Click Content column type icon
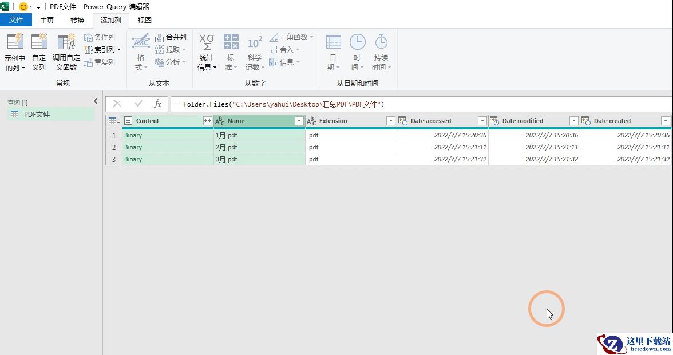Viewport: 673px width, 355px height. tap(128, 121)
